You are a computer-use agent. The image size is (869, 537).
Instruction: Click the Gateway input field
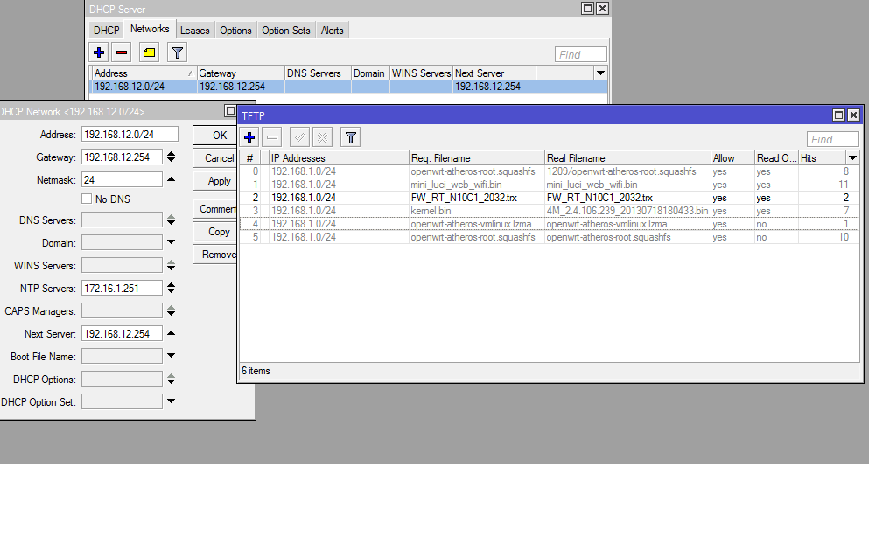(122, 157)
